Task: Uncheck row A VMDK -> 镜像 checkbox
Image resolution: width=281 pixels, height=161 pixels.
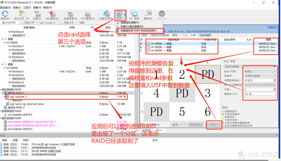Action: tap(148, 44)
